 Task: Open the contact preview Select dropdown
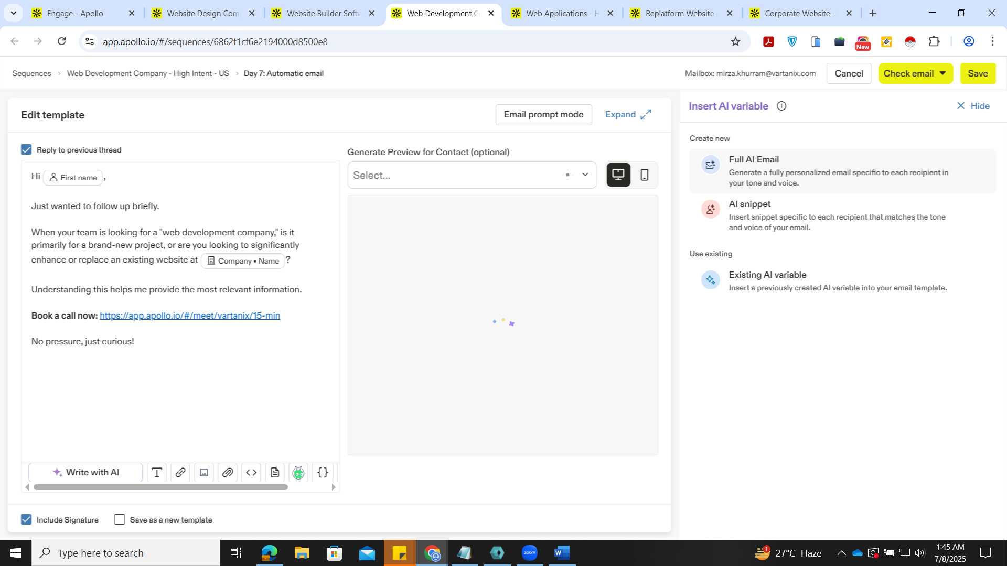click(472, 175)
